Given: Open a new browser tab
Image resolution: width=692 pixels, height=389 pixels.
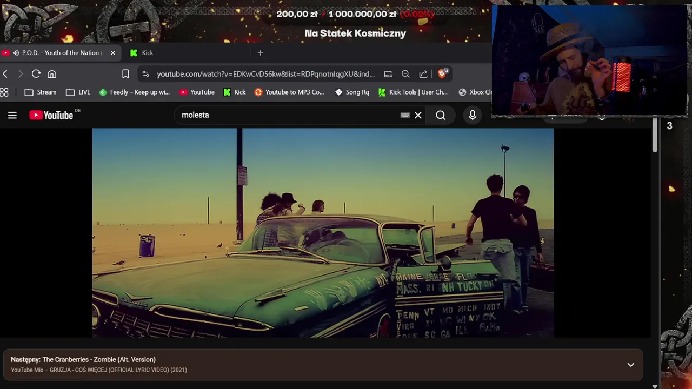Looking at the screenshot, I should coord(260,53).
